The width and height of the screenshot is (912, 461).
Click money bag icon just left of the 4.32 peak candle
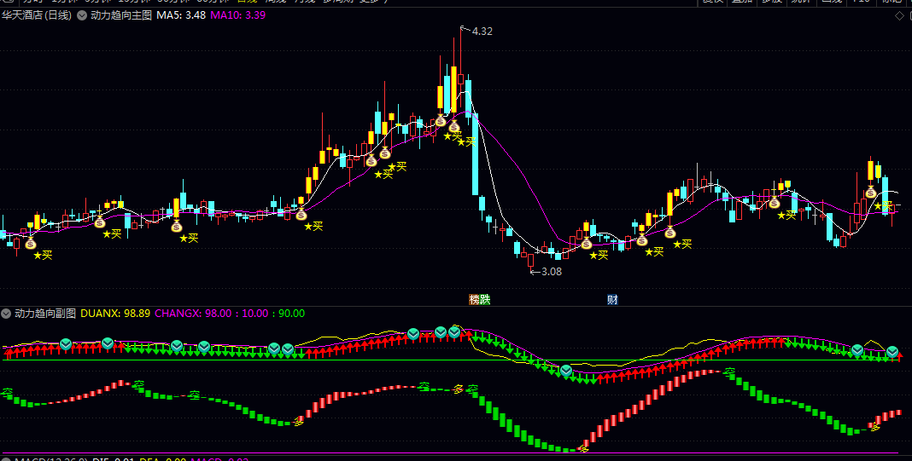tap(441, 121)
